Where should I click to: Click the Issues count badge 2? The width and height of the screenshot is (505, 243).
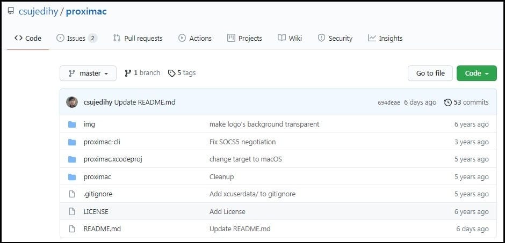point(92,38)
